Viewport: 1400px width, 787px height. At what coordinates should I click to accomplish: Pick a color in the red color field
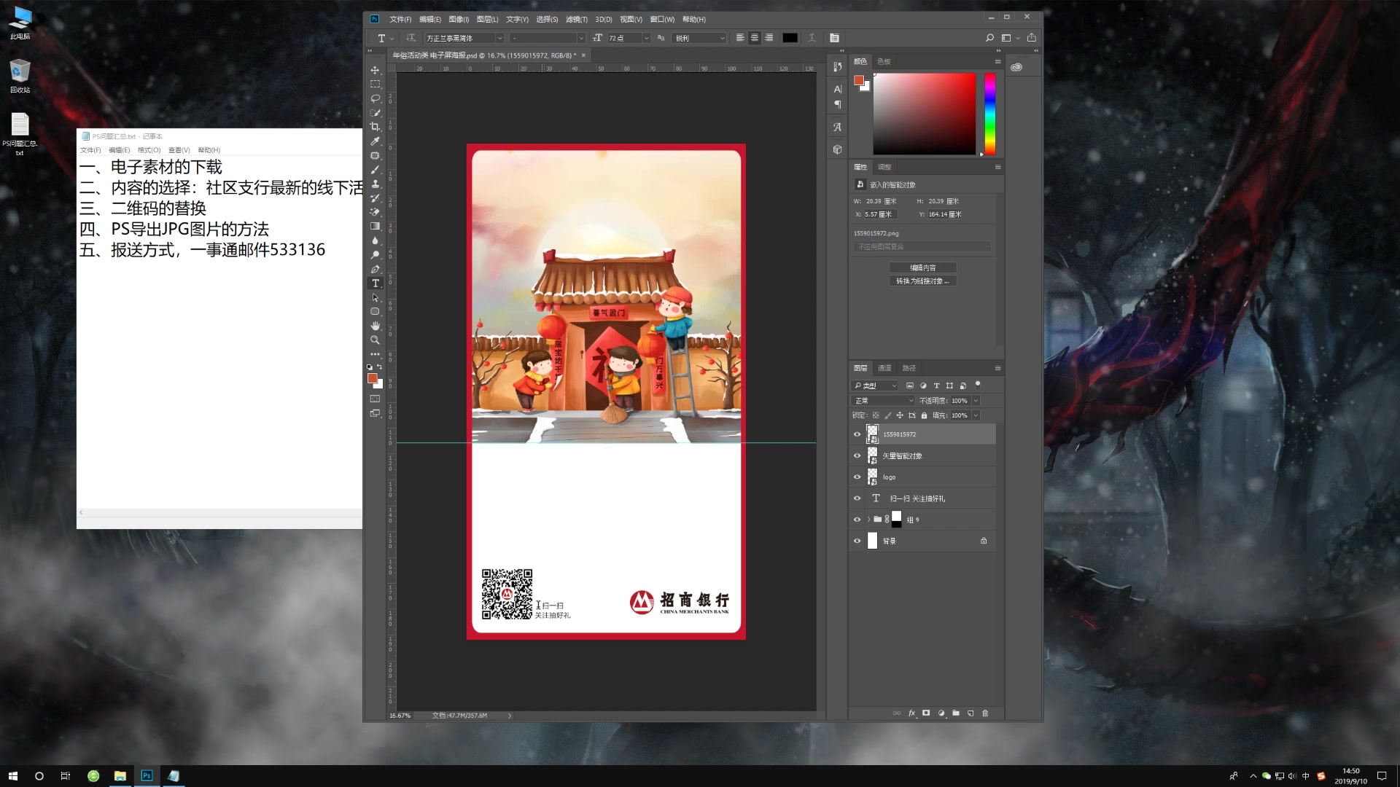pos(924,114)
